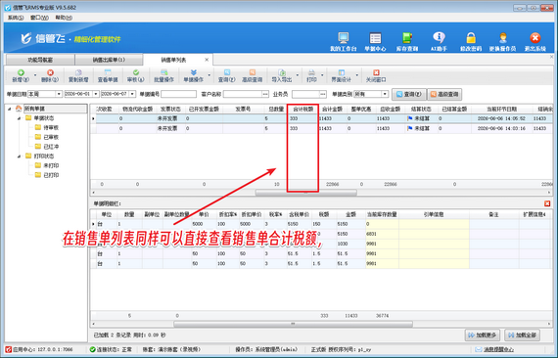Click the 单据操作 document operation icon
Image resolution: width=558 pixels, height=358 pixels.
tap(193, 73)
